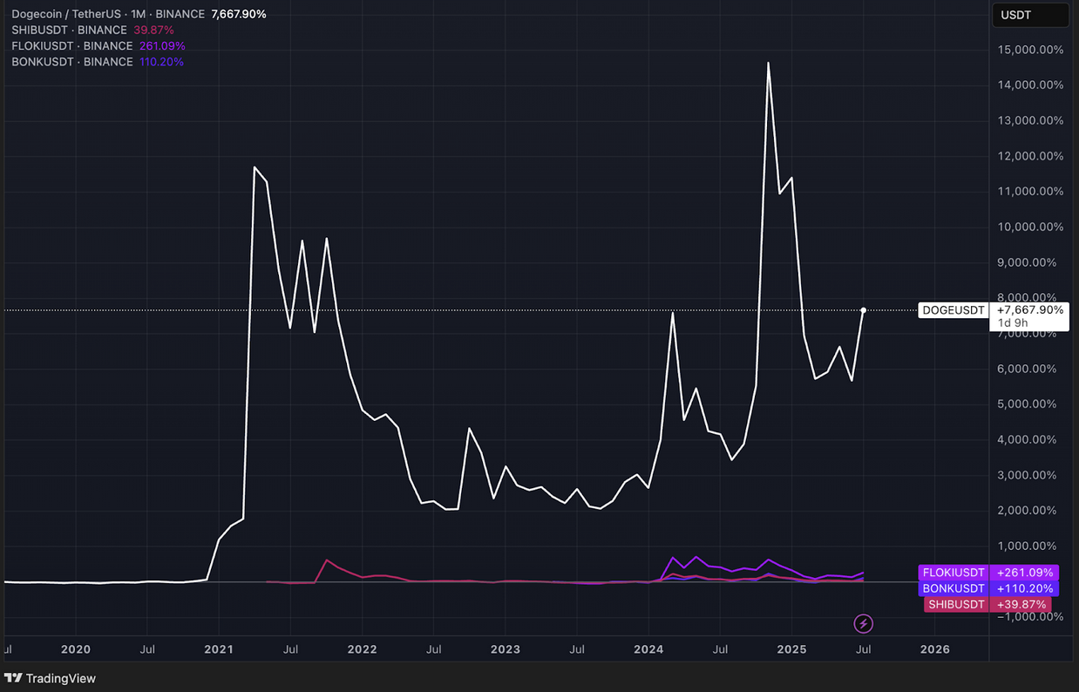
Task: Click the -1,000.00% price scale label
Action: 1028,616
